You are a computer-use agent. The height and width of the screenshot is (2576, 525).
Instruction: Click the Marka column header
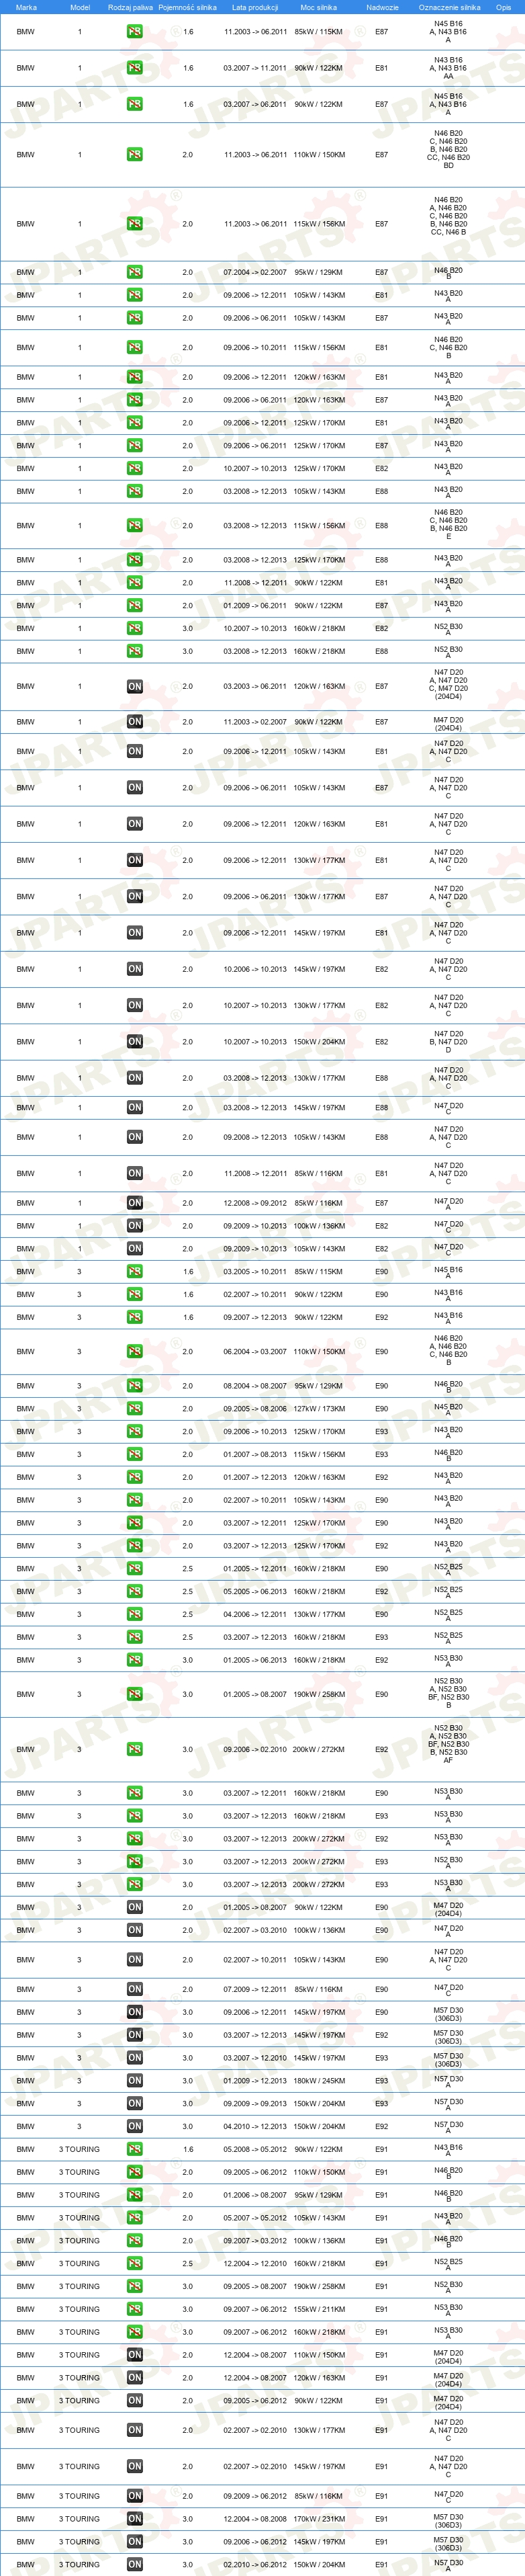tap(26, 7)
